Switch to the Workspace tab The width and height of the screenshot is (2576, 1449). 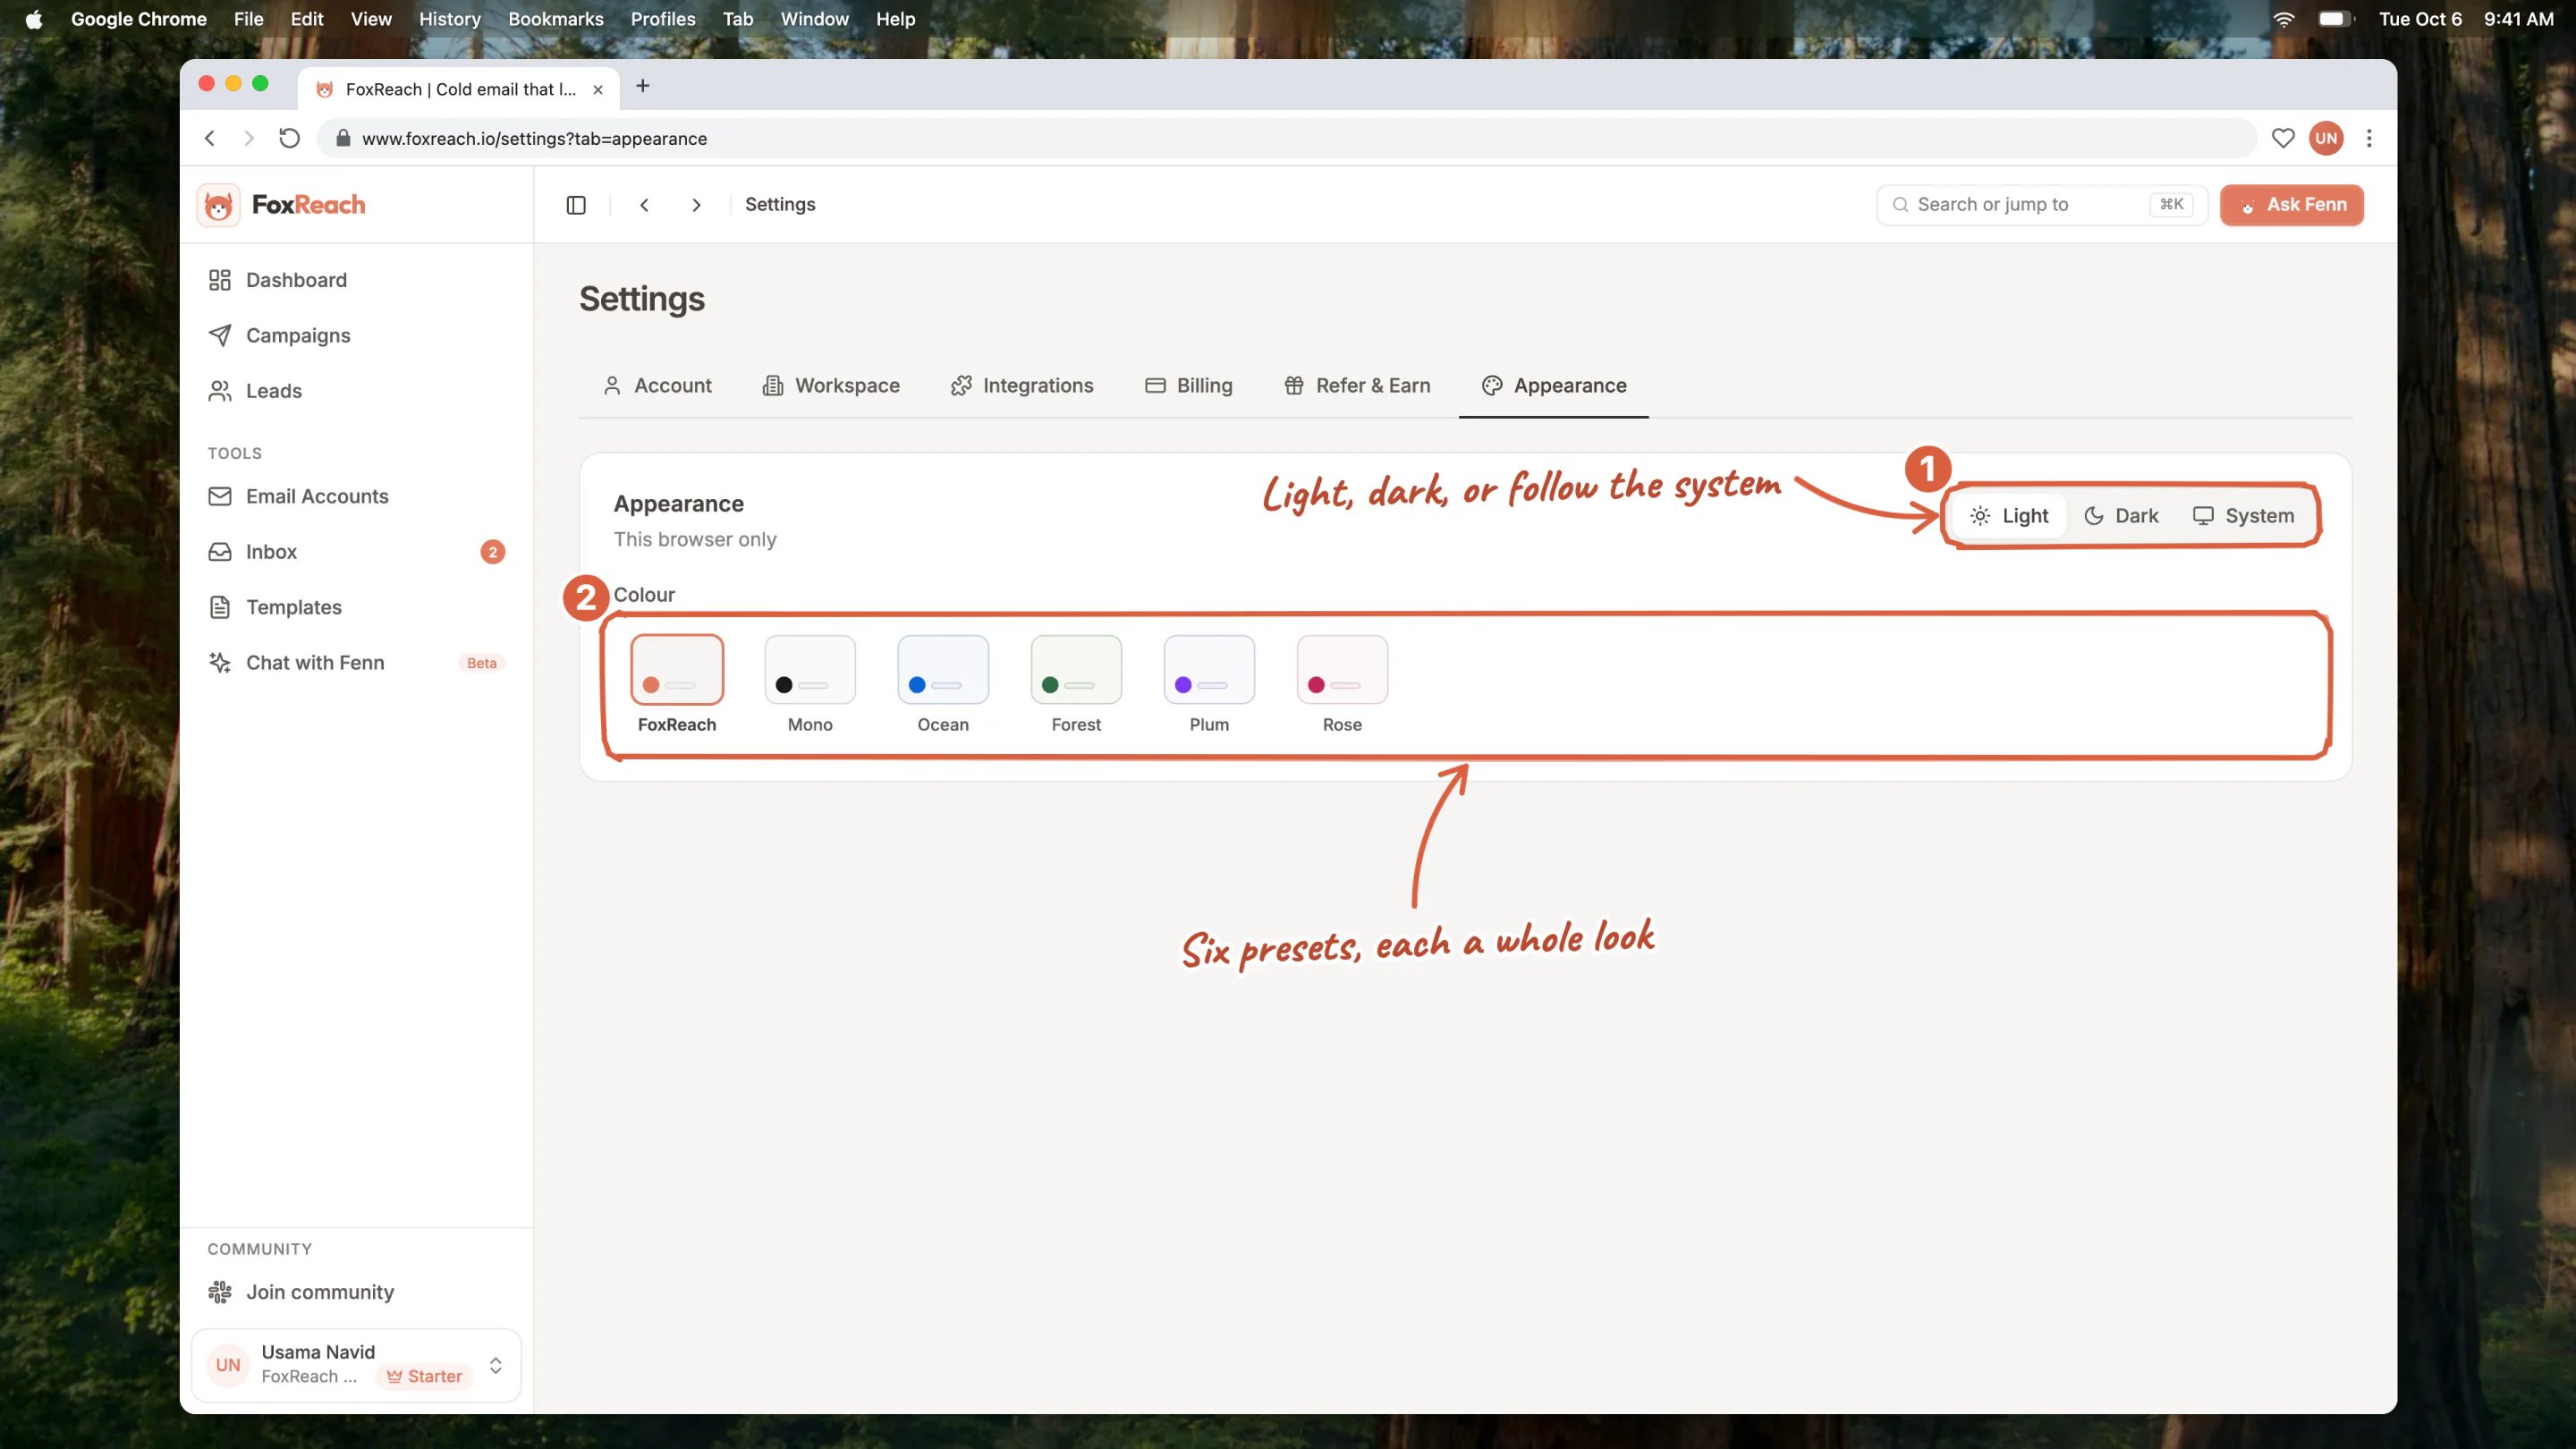click(831, 386)
